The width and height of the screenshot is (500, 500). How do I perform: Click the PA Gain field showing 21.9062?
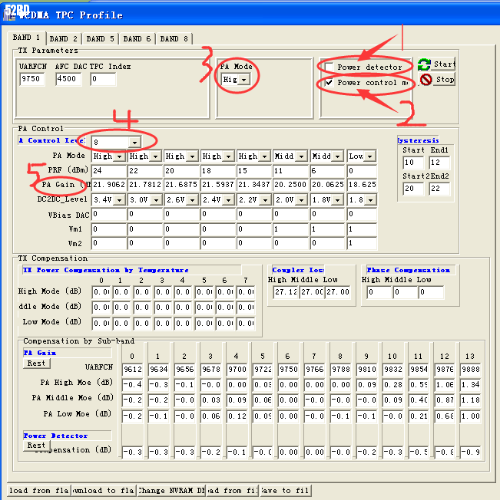[x=109, y=185]
